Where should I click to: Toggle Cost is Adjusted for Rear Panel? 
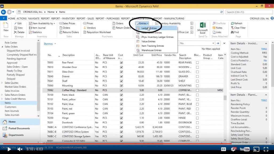tap(121, 63)
